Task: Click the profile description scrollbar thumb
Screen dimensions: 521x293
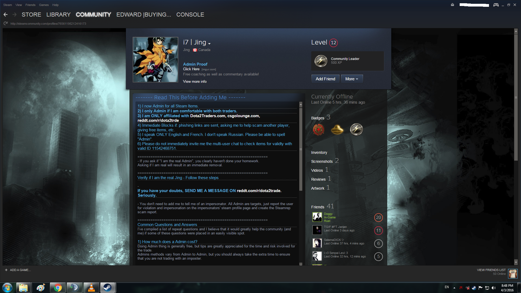Action: (x=301, y=149)
